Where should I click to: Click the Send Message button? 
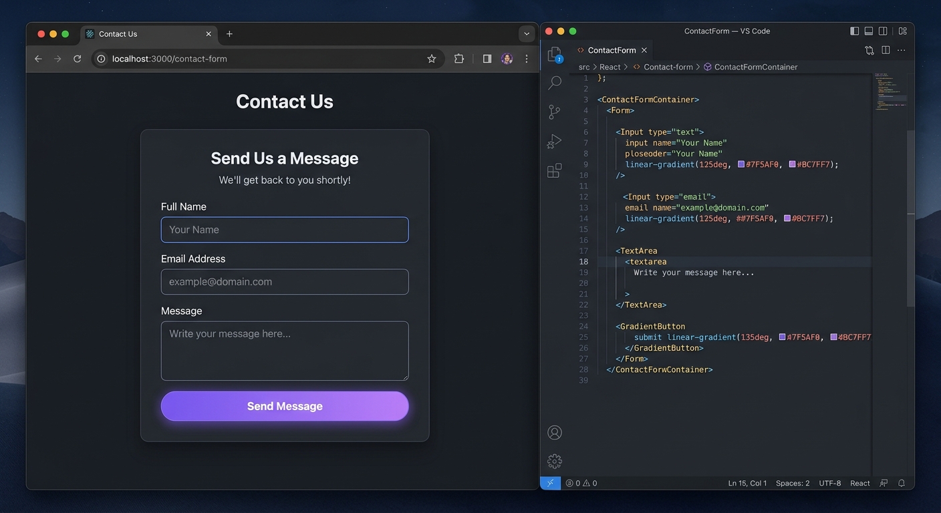point(284,405)
